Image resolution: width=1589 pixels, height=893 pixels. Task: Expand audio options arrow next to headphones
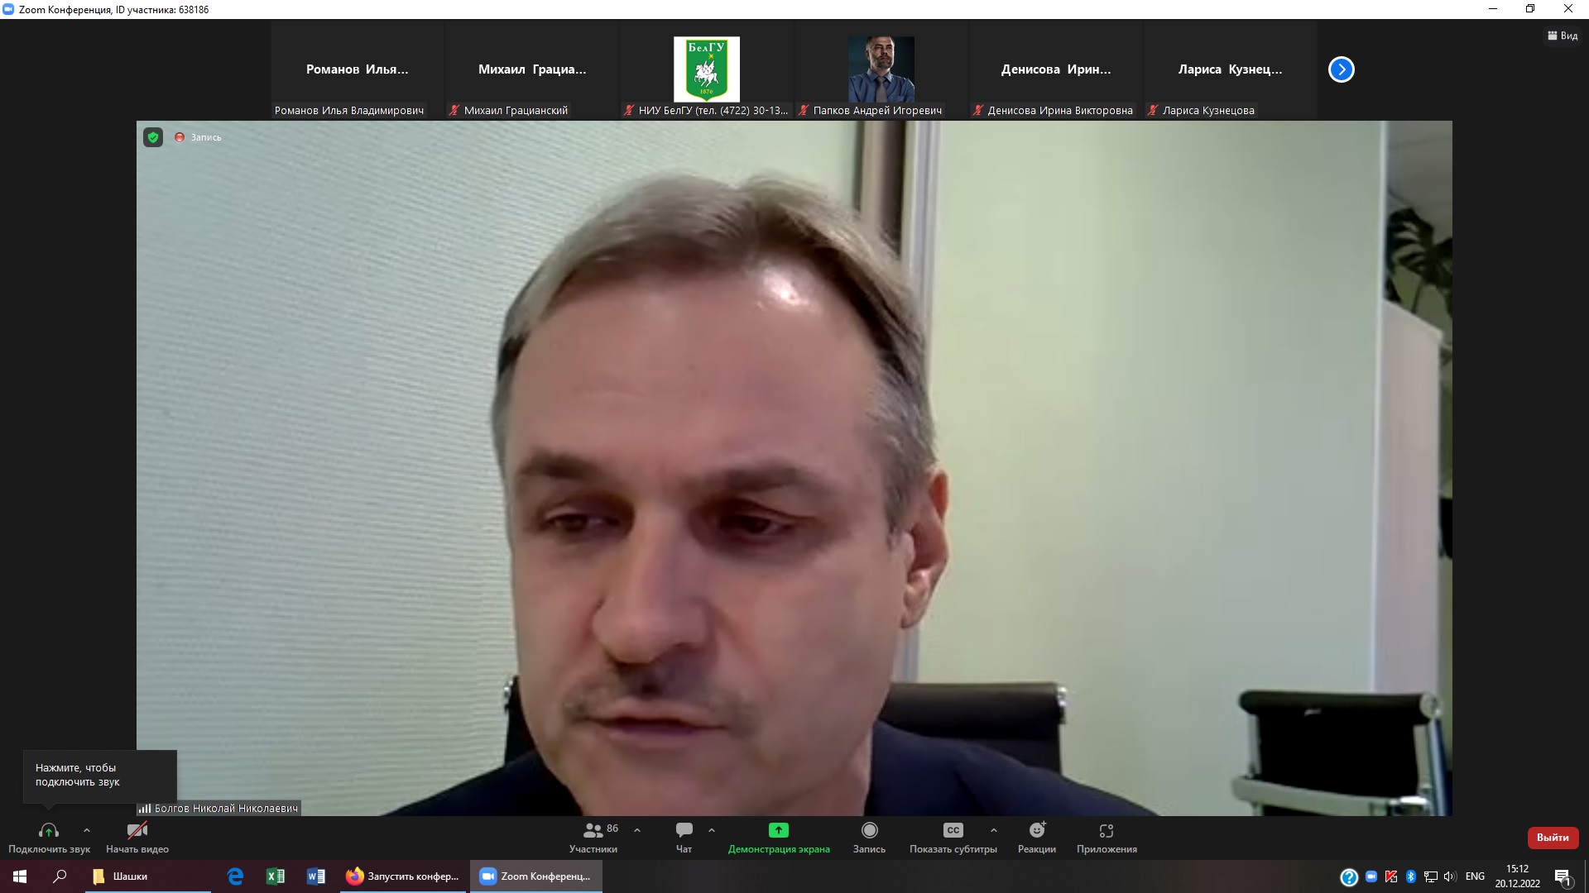87,830
